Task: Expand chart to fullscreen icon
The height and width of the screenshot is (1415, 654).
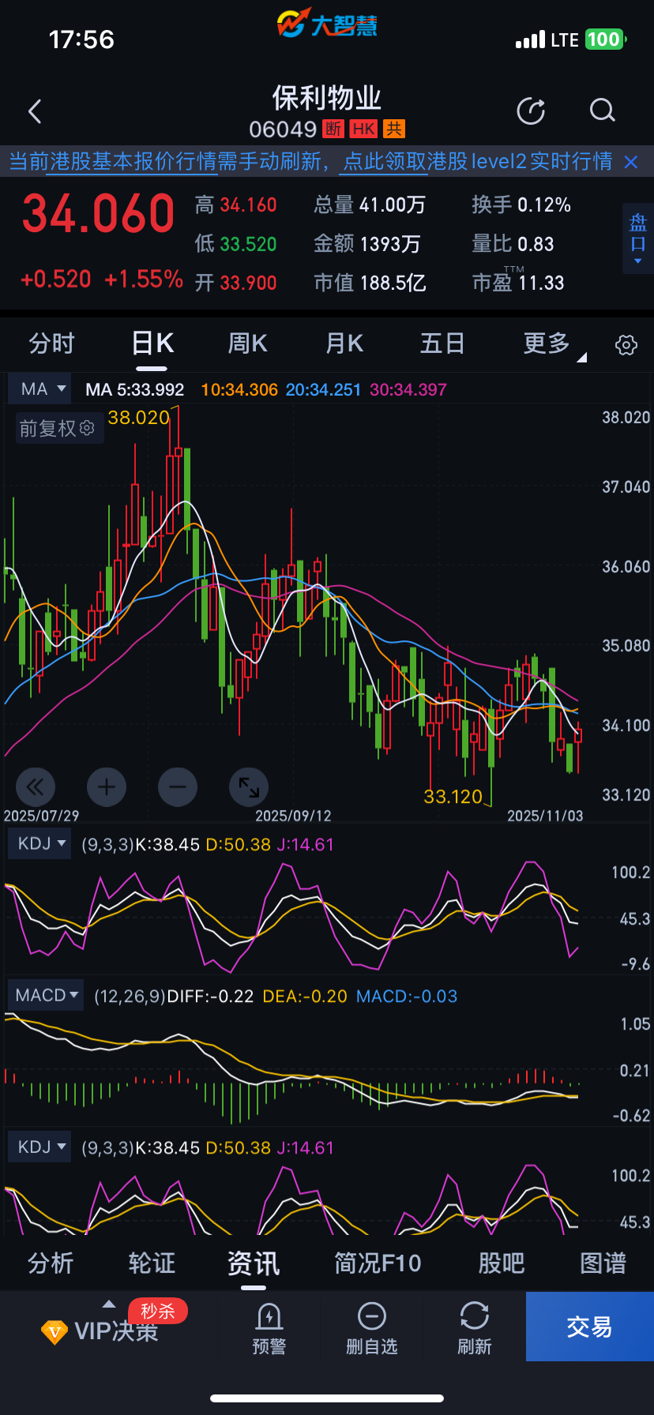Action: (249, 787)
